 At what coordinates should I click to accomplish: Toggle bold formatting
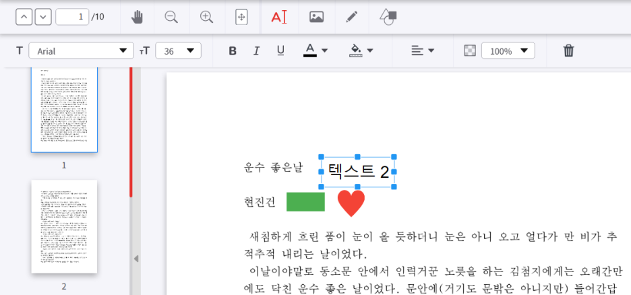(233, 51)
